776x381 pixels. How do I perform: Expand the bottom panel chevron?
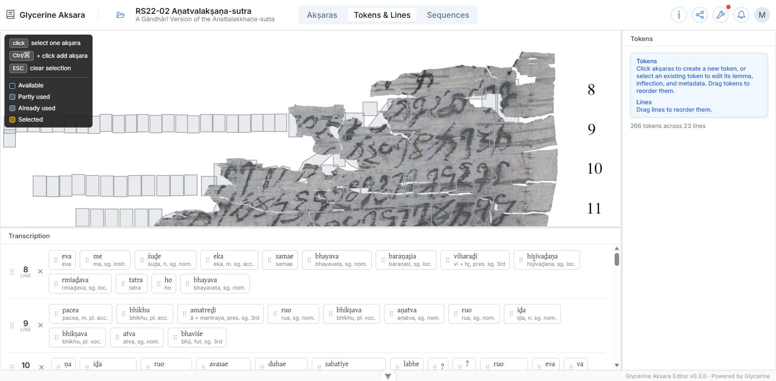388,377
